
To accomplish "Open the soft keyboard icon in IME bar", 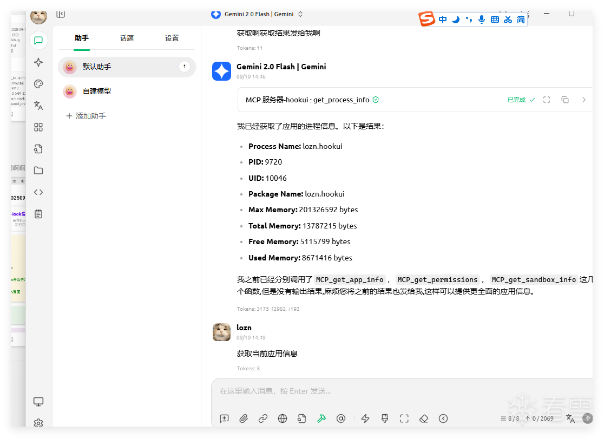I will point(495,19).
